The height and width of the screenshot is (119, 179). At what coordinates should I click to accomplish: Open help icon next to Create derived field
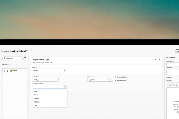pyautogui.click(x=27, y=51)
